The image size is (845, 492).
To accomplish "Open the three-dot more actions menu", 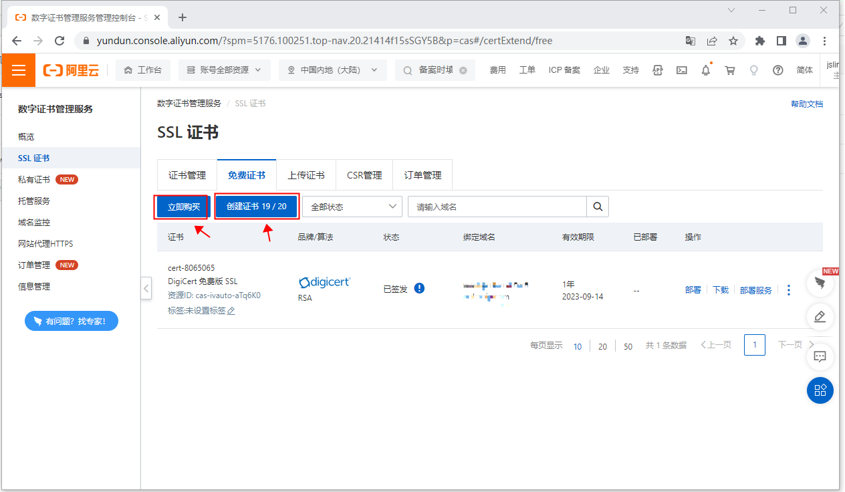I will 789,290.
